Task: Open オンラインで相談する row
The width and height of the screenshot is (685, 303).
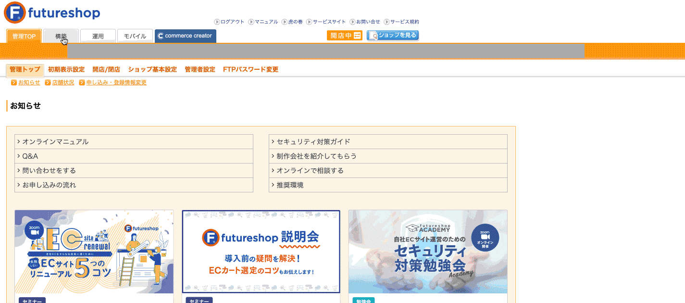Action: [x=388, y=171]
